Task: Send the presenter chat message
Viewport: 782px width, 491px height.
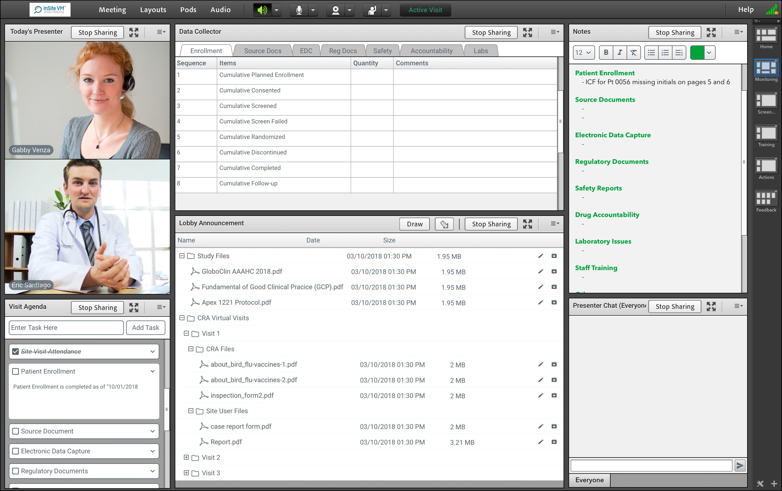Action: 740,465
